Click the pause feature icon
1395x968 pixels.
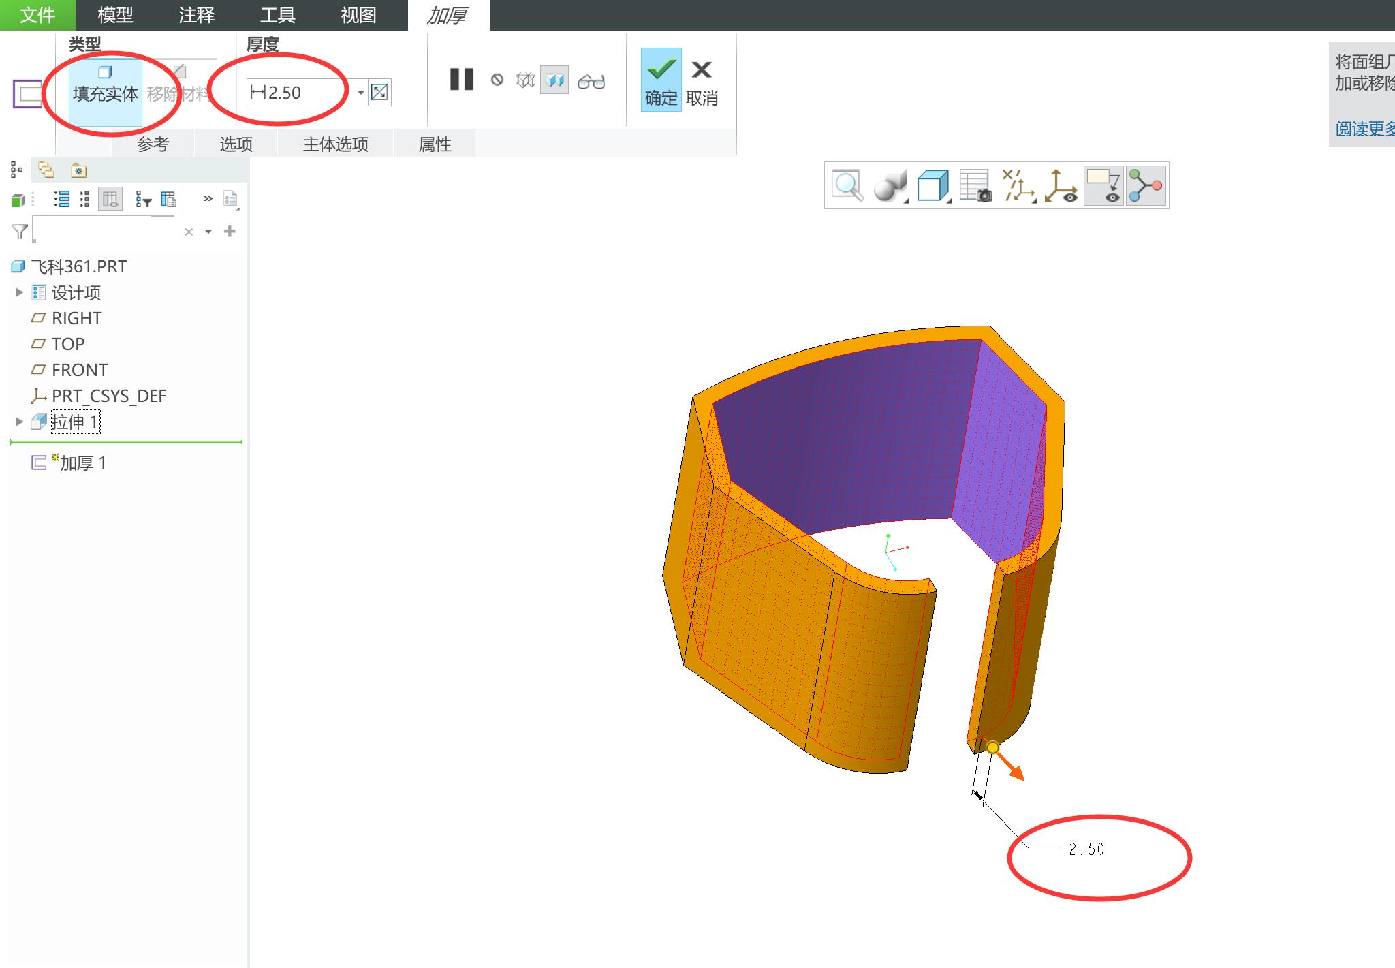pyautogui.click(x=461, y=80)
